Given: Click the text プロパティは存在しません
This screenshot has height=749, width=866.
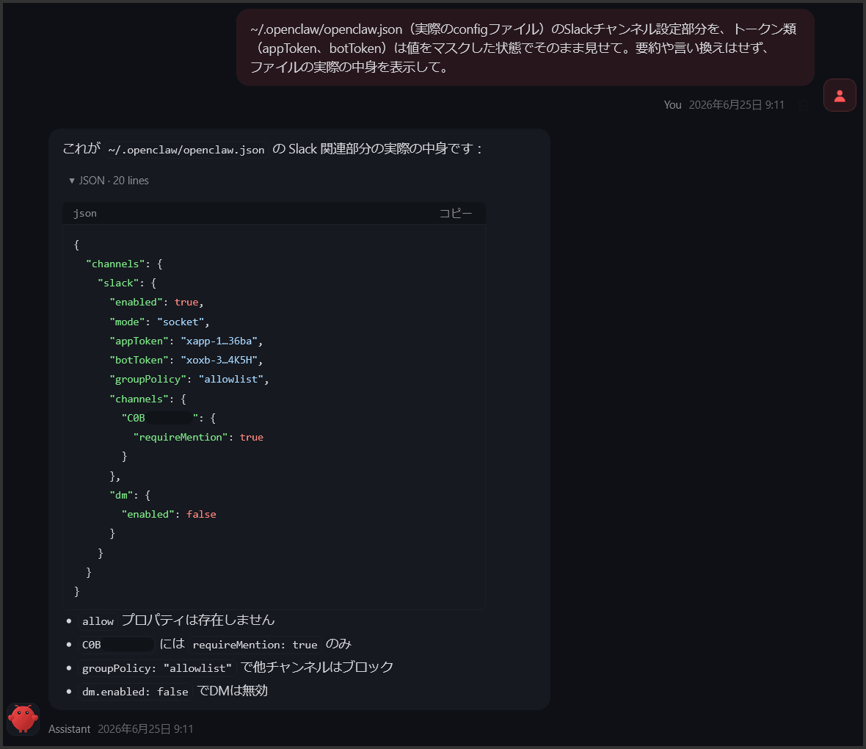Looking at the screenshot, I should click(198, 620).
